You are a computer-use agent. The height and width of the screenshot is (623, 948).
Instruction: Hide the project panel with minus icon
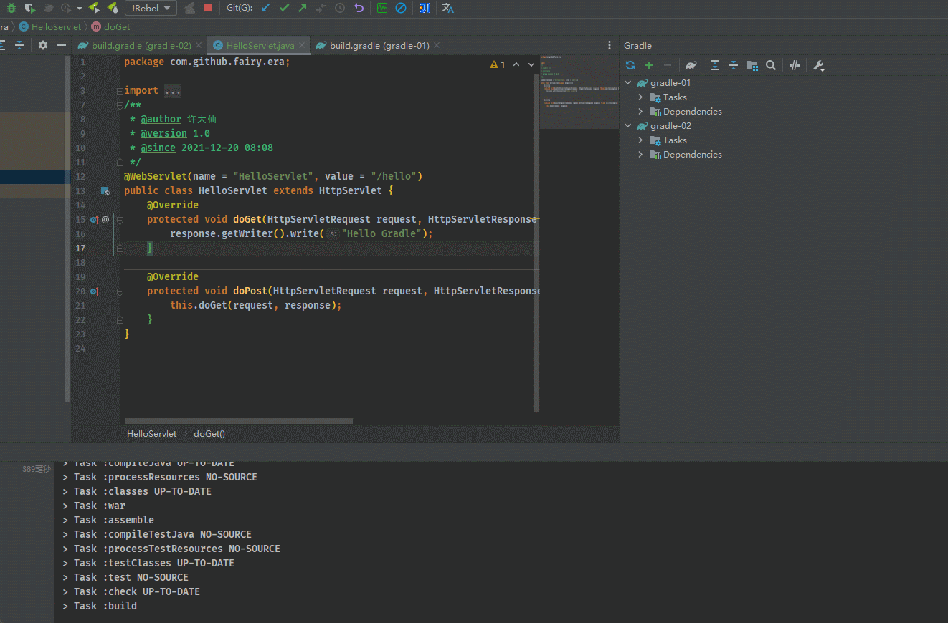[x=62, y=45]
